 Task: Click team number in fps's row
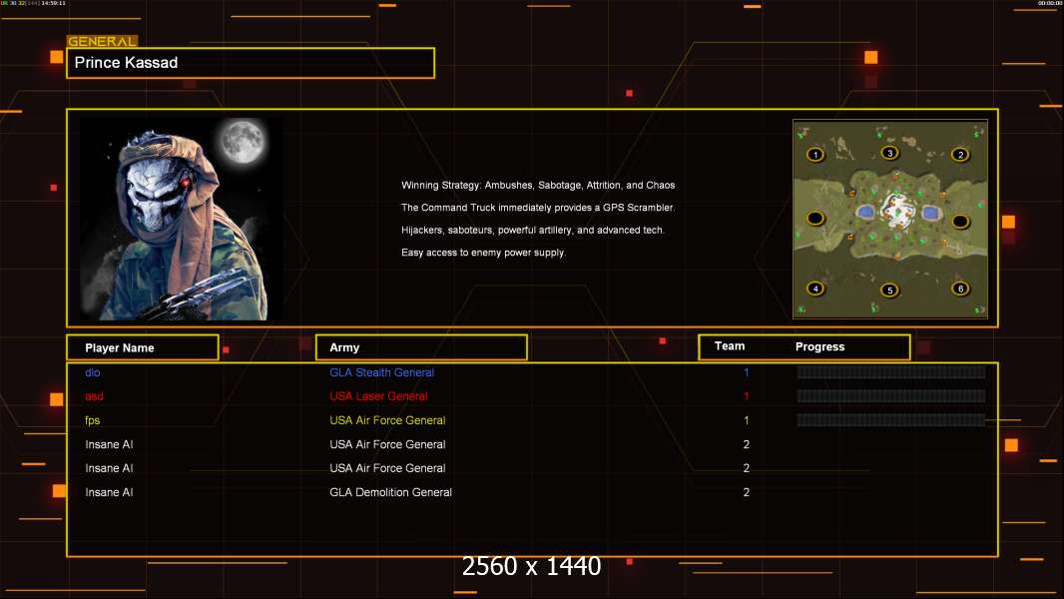[746, 420]
